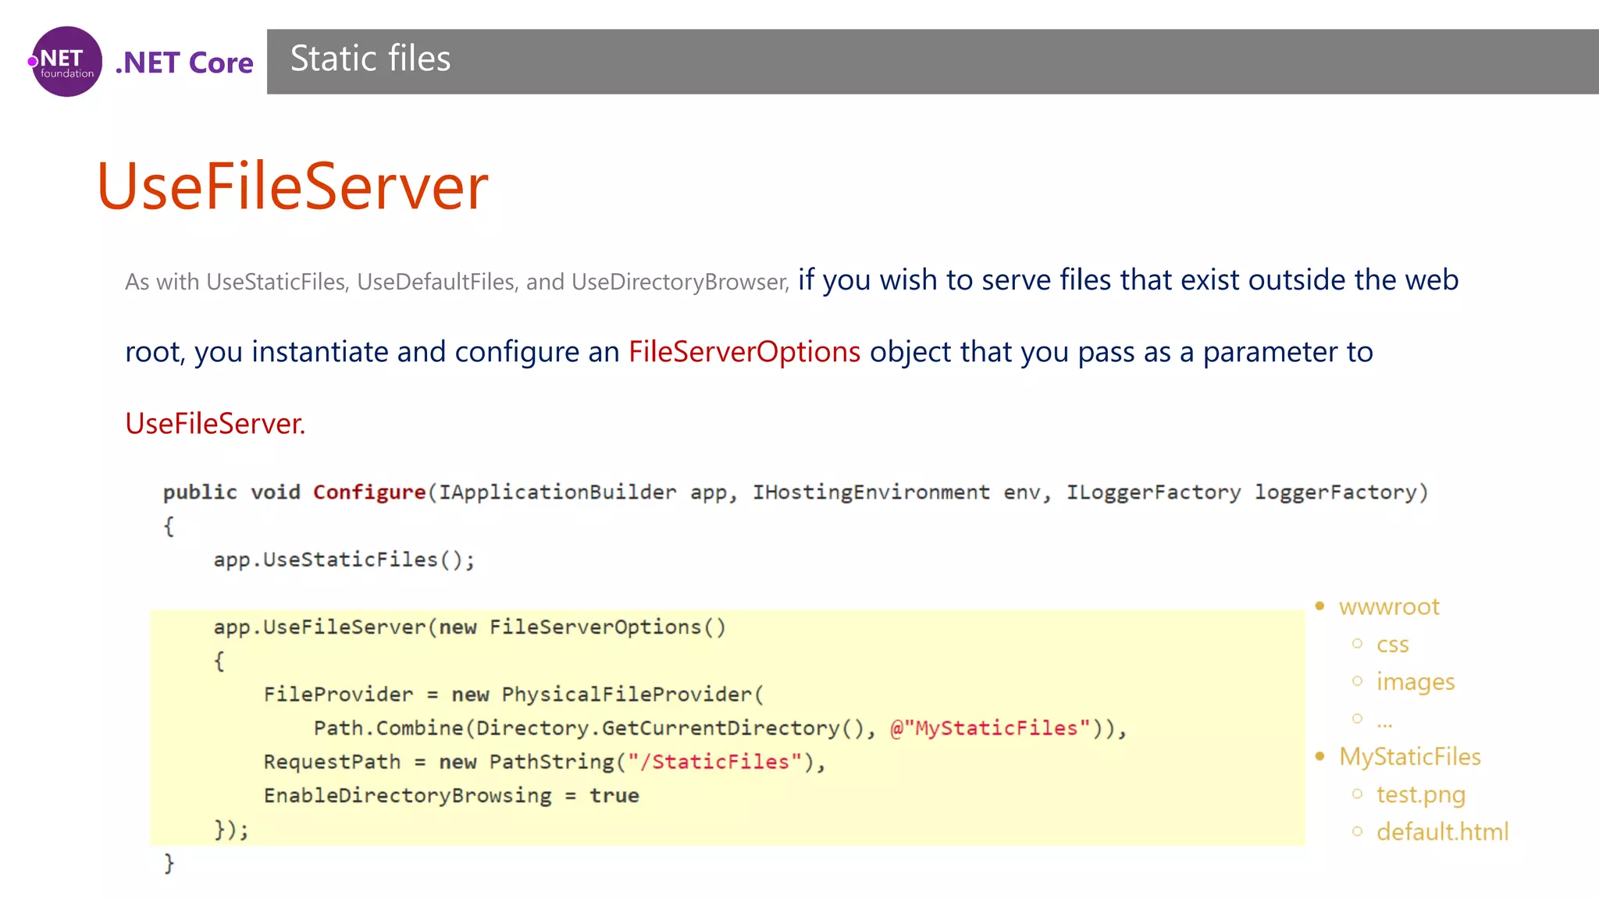
Task: Select the MyStaticFiles folder item
Action: pyautogui.click(x=1409, y=757)
